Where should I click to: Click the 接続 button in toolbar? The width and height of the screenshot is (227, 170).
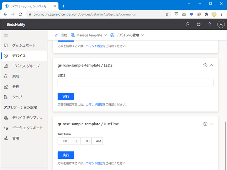point(61,35)
